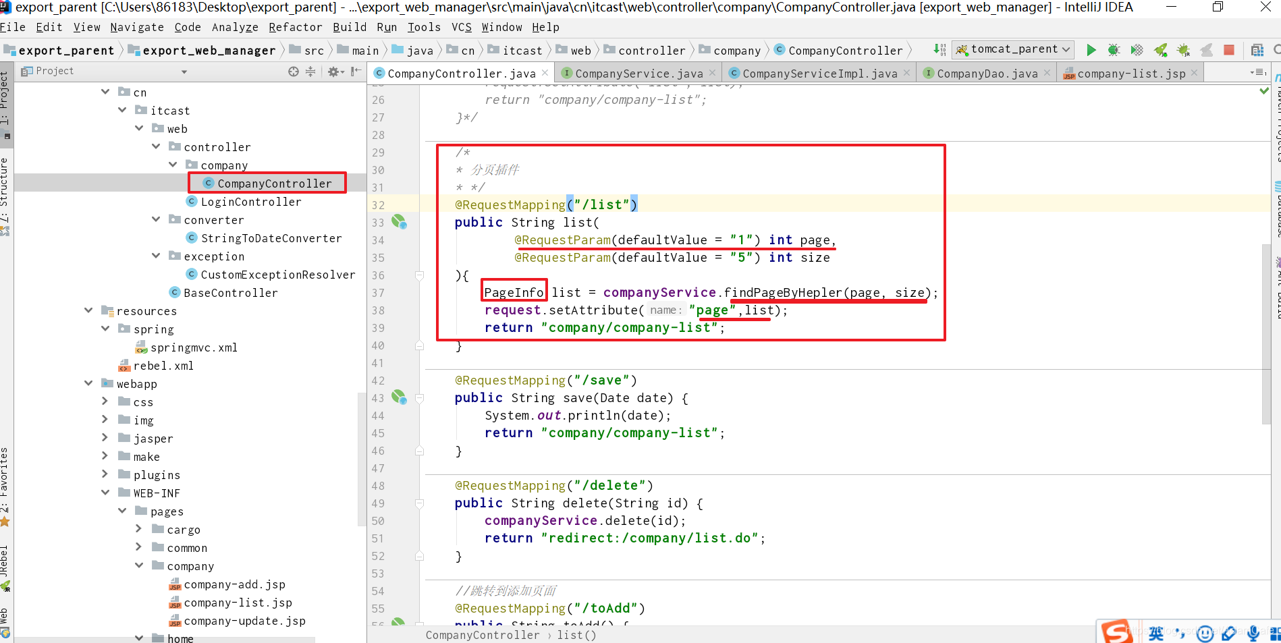Select BaseController in project tree
The width and height of the screenshot is (1281, 643).
[x=223, y=293]
